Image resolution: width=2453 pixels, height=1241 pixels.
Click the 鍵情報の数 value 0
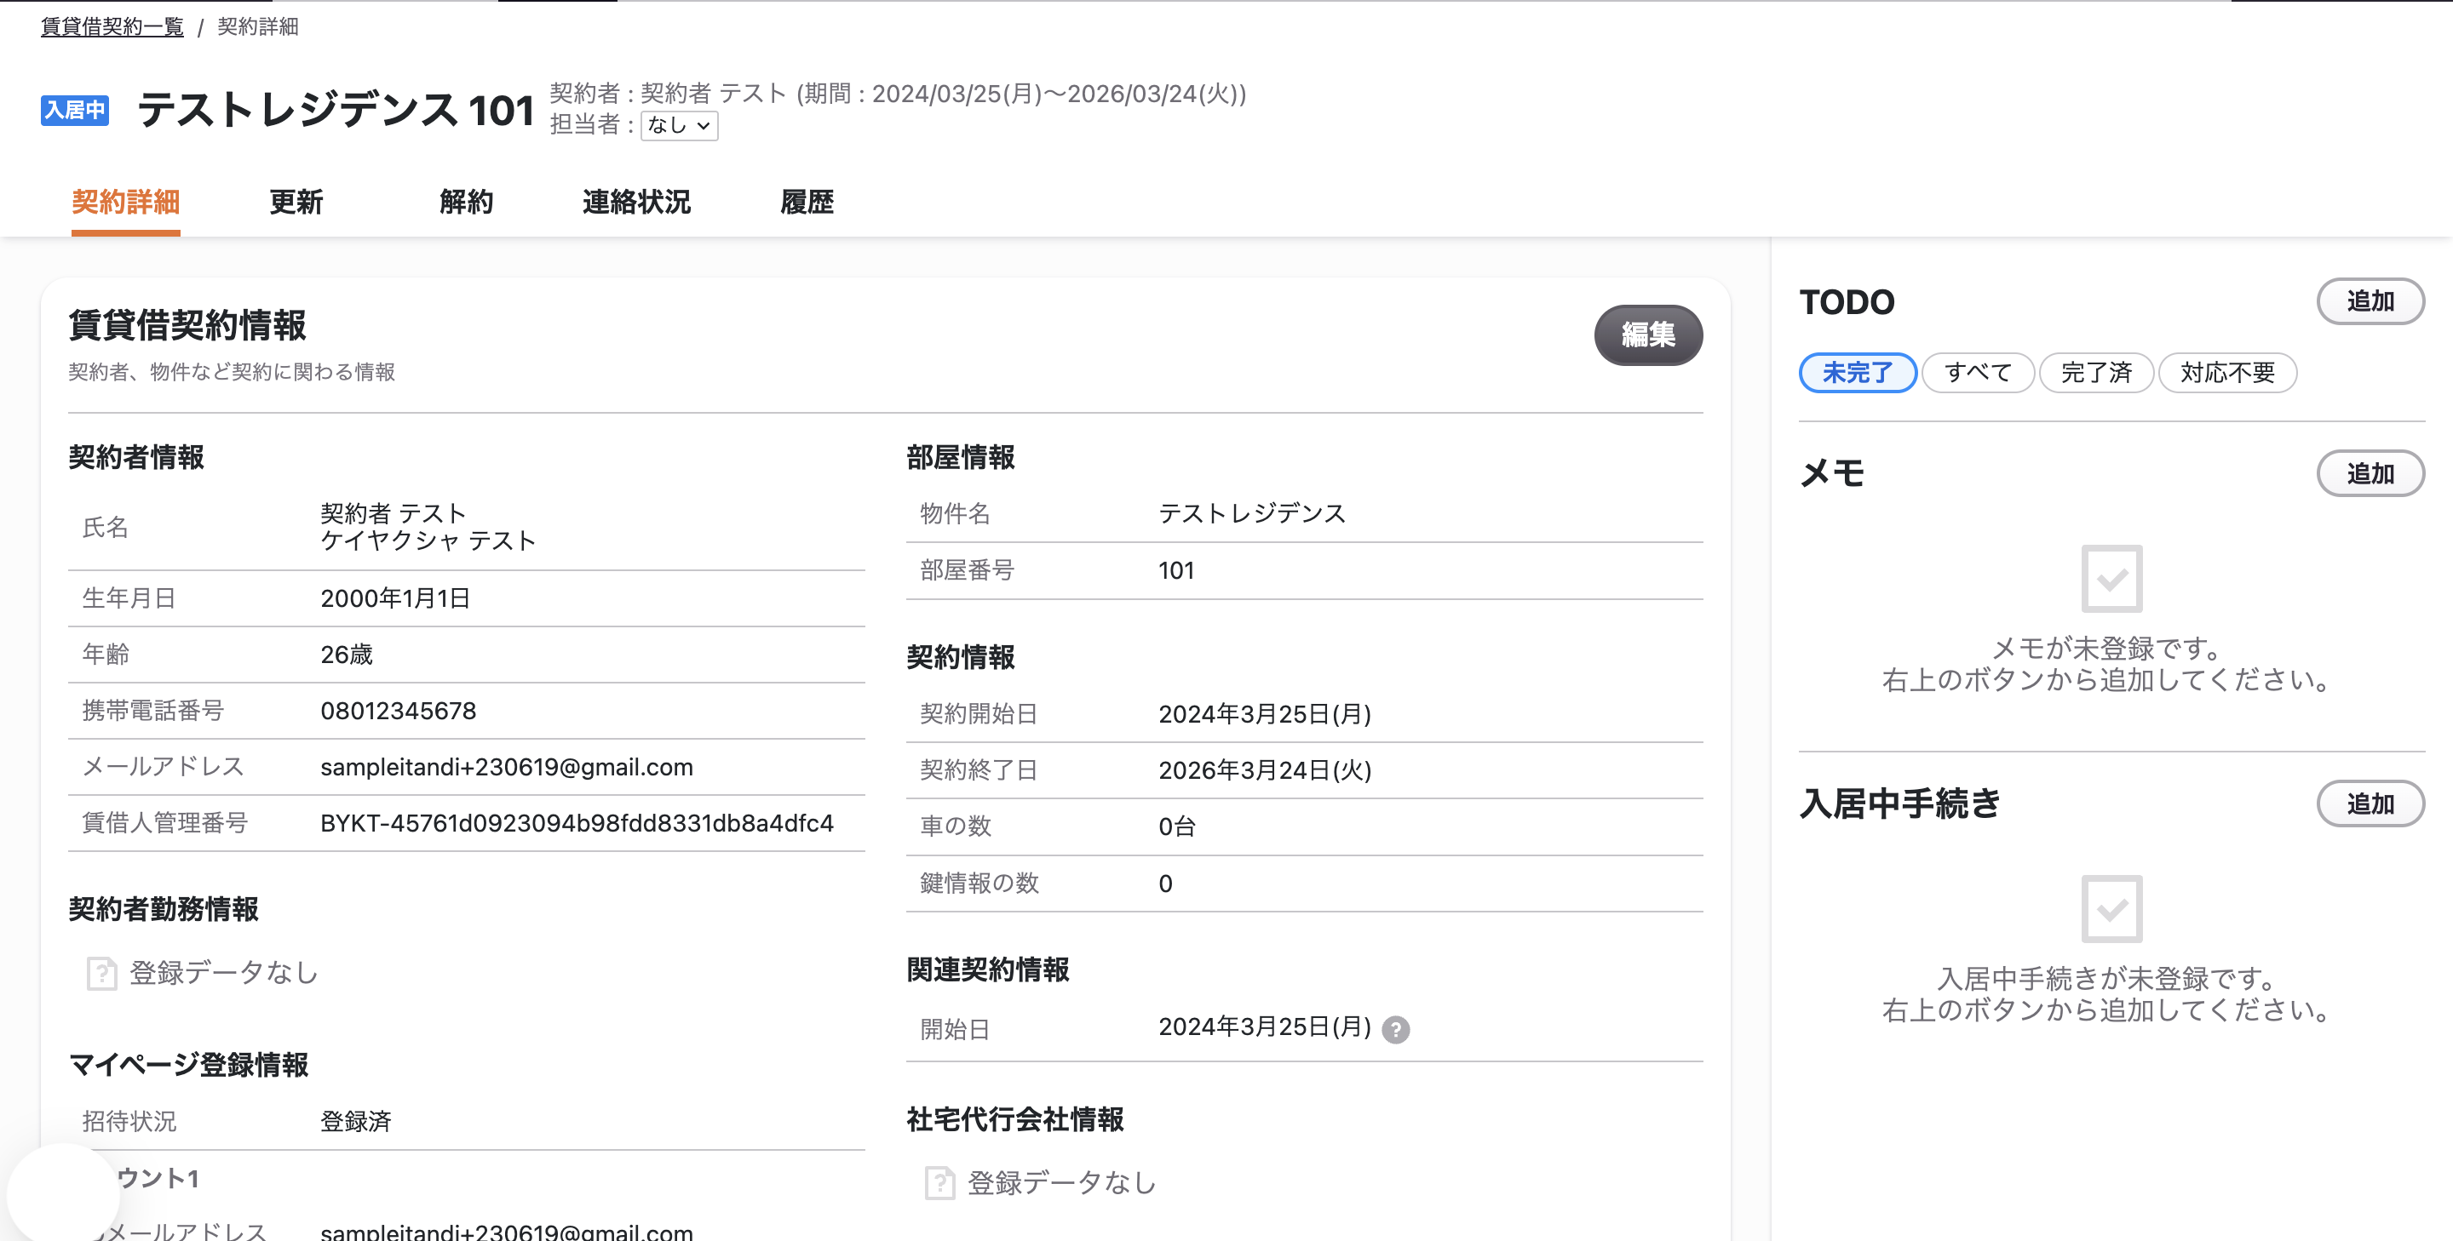1165,884
